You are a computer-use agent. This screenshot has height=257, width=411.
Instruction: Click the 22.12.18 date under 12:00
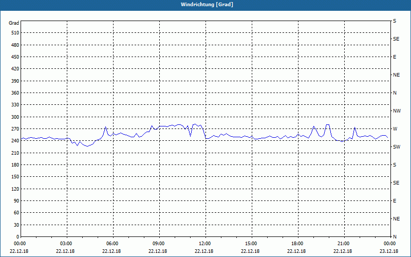[204, 251]
